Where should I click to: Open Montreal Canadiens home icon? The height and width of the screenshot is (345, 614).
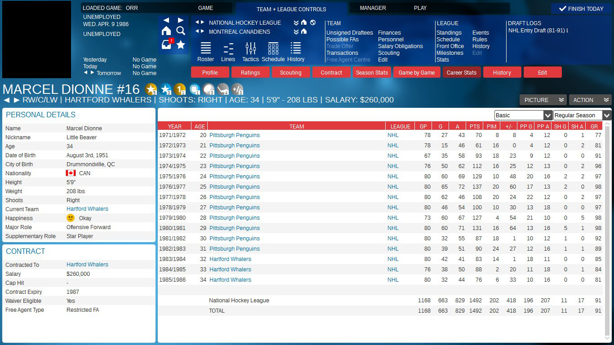coord(304,31)
